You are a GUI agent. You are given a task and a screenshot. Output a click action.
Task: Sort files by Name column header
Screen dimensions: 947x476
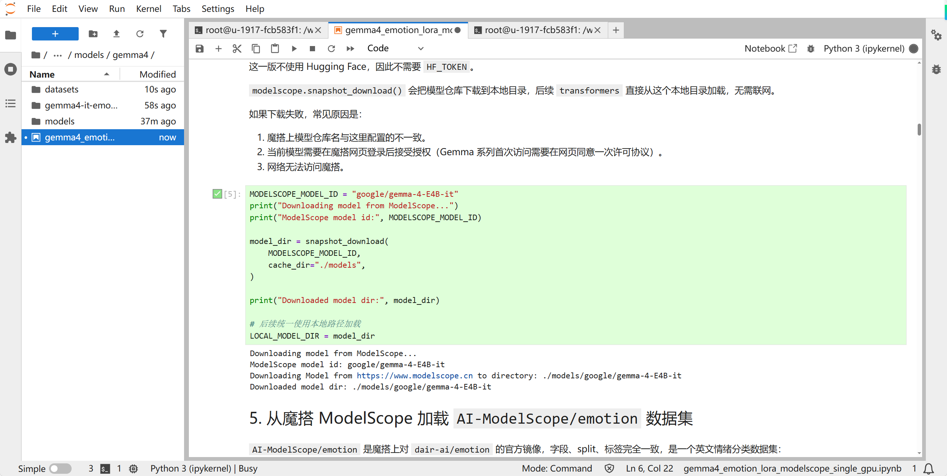point(71,74)
